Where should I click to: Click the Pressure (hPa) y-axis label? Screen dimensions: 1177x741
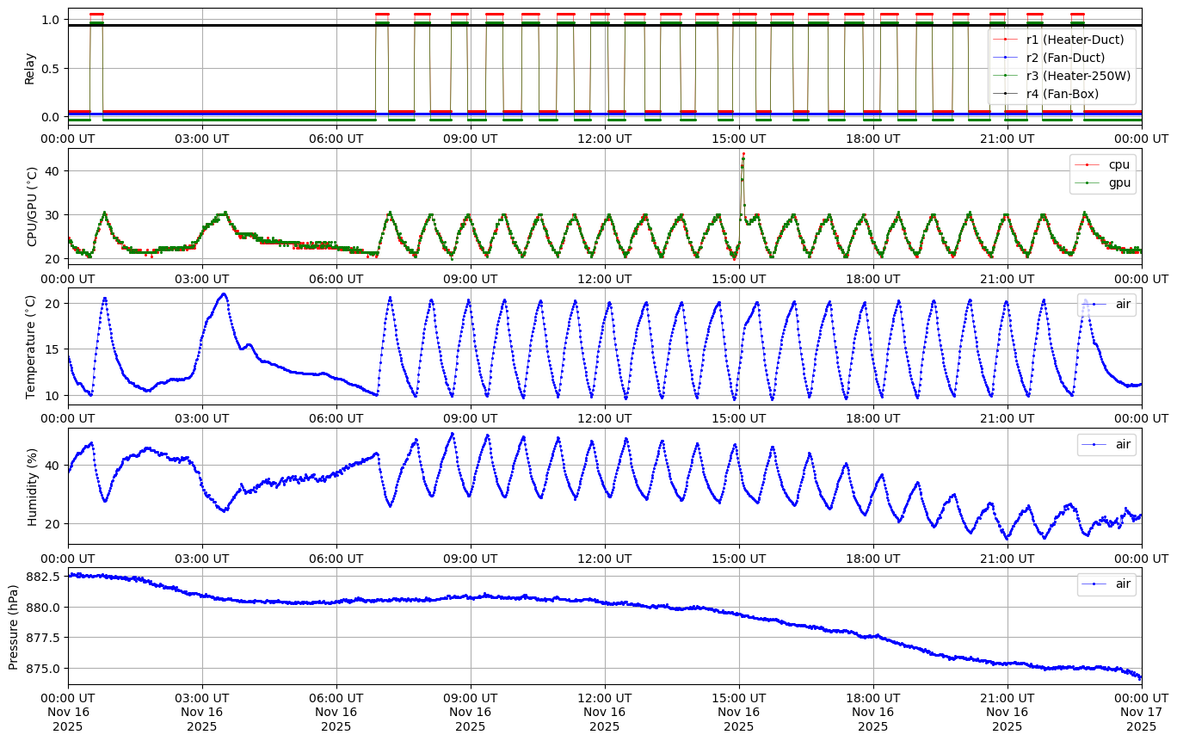click(x=13, y=626)
